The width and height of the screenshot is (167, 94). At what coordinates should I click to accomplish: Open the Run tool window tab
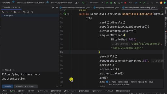click(x=13, y=91)
